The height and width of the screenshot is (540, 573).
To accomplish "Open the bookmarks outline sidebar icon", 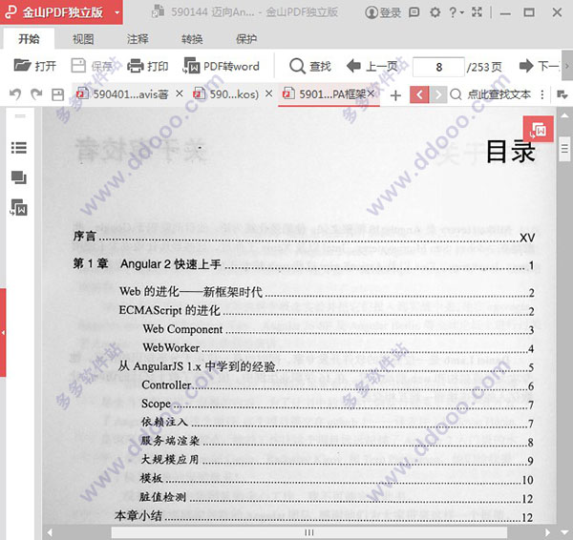I will pyautogui.click(x=19, y=148).
